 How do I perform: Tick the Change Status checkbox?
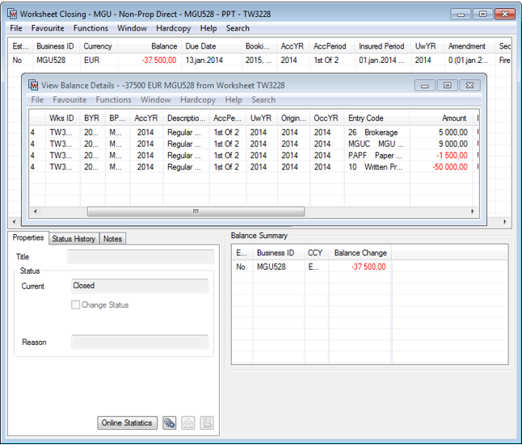(76, 305)
